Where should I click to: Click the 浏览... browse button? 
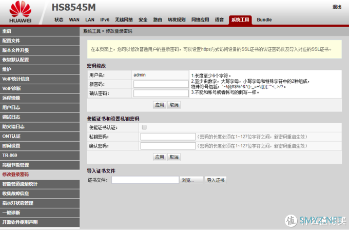pos(191,180)
